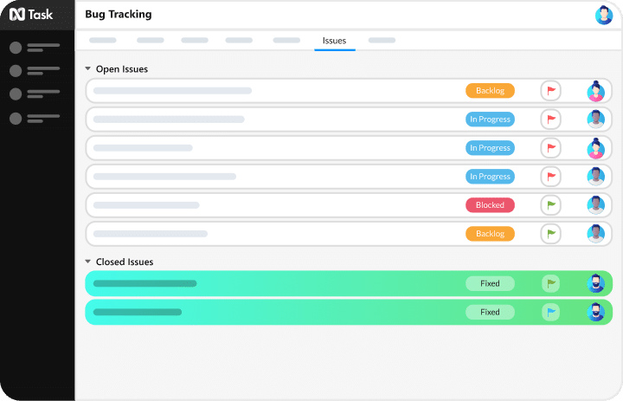Click assignee avatar on the Blocked issue
This screenshot has width=623, height=401.
point(595,205)
